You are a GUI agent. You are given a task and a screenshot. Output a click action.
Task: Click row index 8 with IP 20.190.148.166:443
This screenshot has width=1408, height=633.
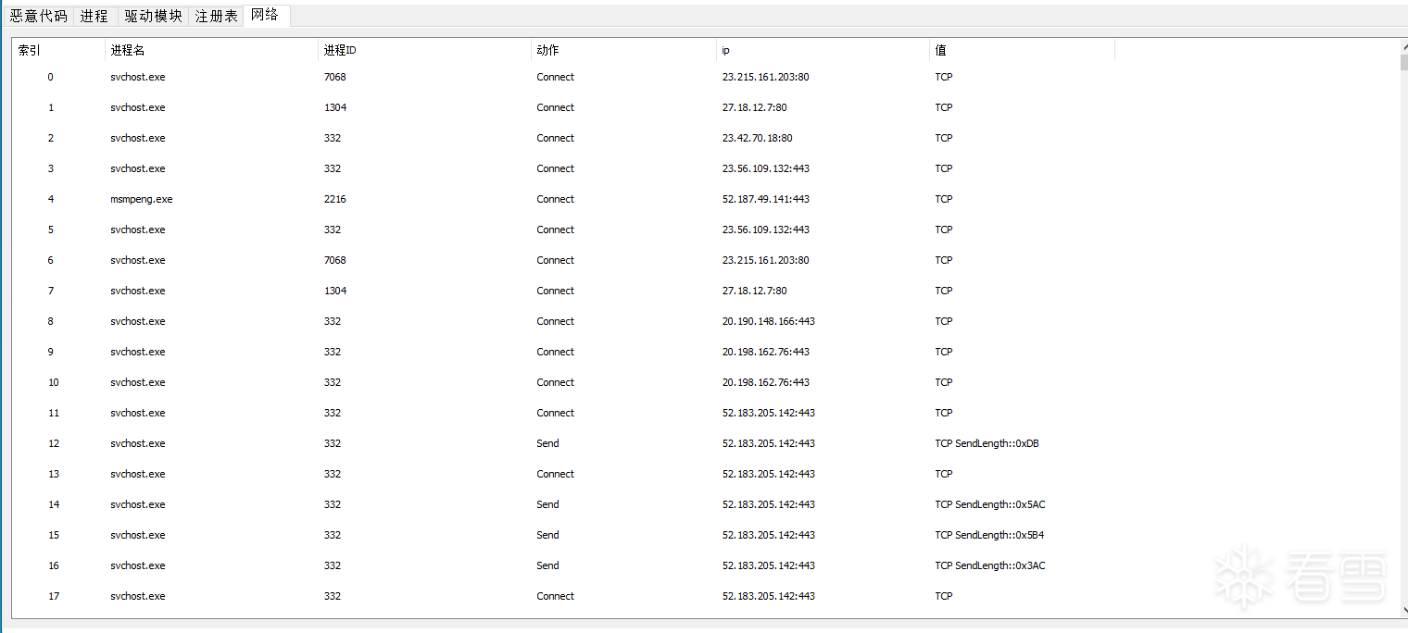(x=768, y=321)
